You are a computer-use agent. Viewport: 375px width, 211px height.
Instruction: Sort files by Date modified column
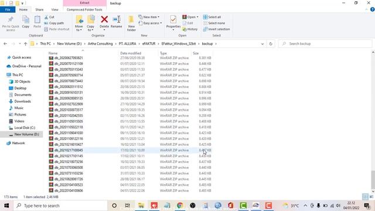[x=131, y=53]
